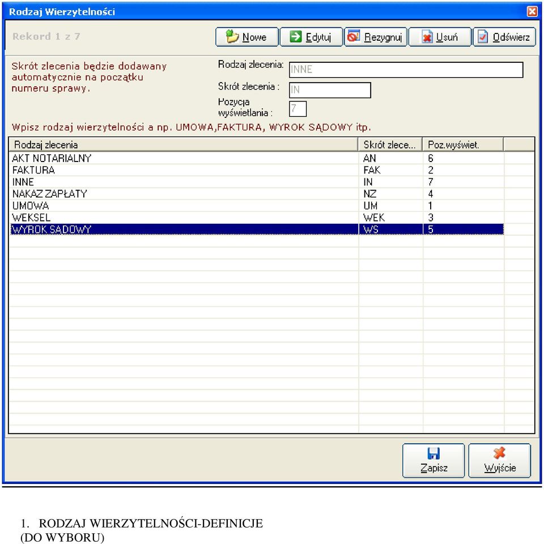The image size is (544, 544).
Task: Sort by Rodzaj zlecenia column header
Action: 183,144
